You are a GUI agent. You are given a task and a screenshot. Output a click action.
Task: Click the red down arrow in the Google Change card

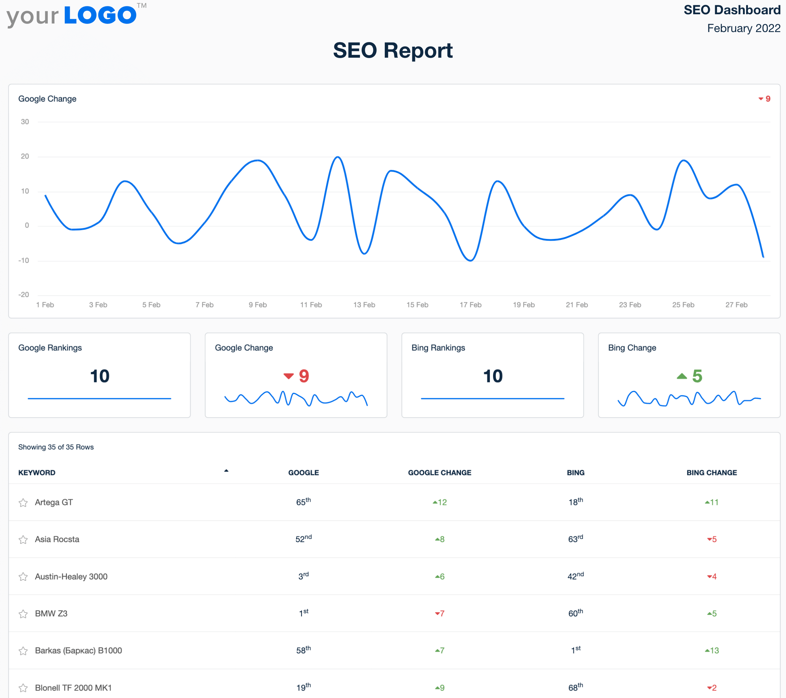pos(288,376)
